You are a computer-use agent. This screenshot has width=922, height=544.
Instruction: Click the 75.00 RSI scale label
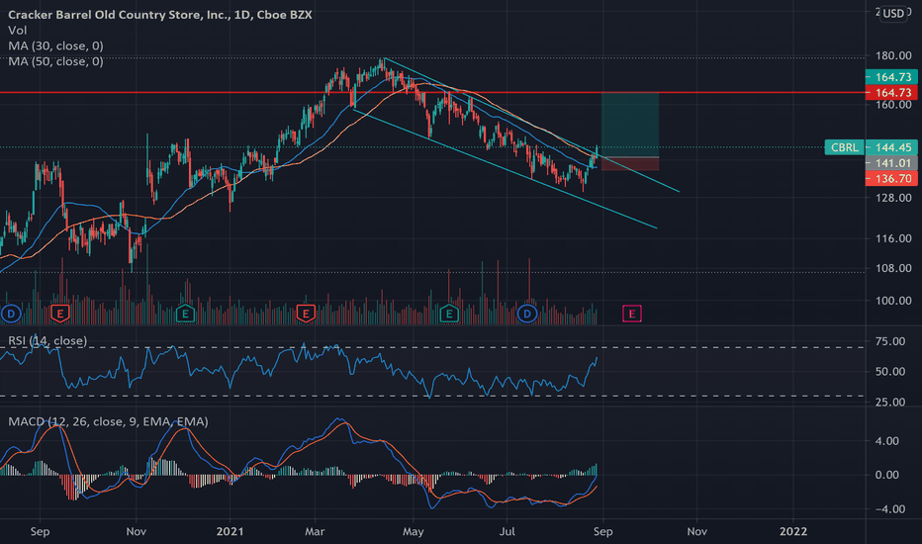[x=890, y=341]
